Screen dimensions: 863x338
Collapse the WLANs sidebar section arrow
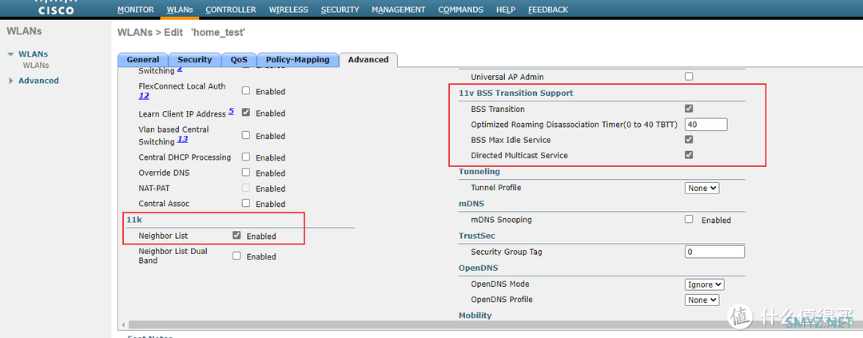10,54
